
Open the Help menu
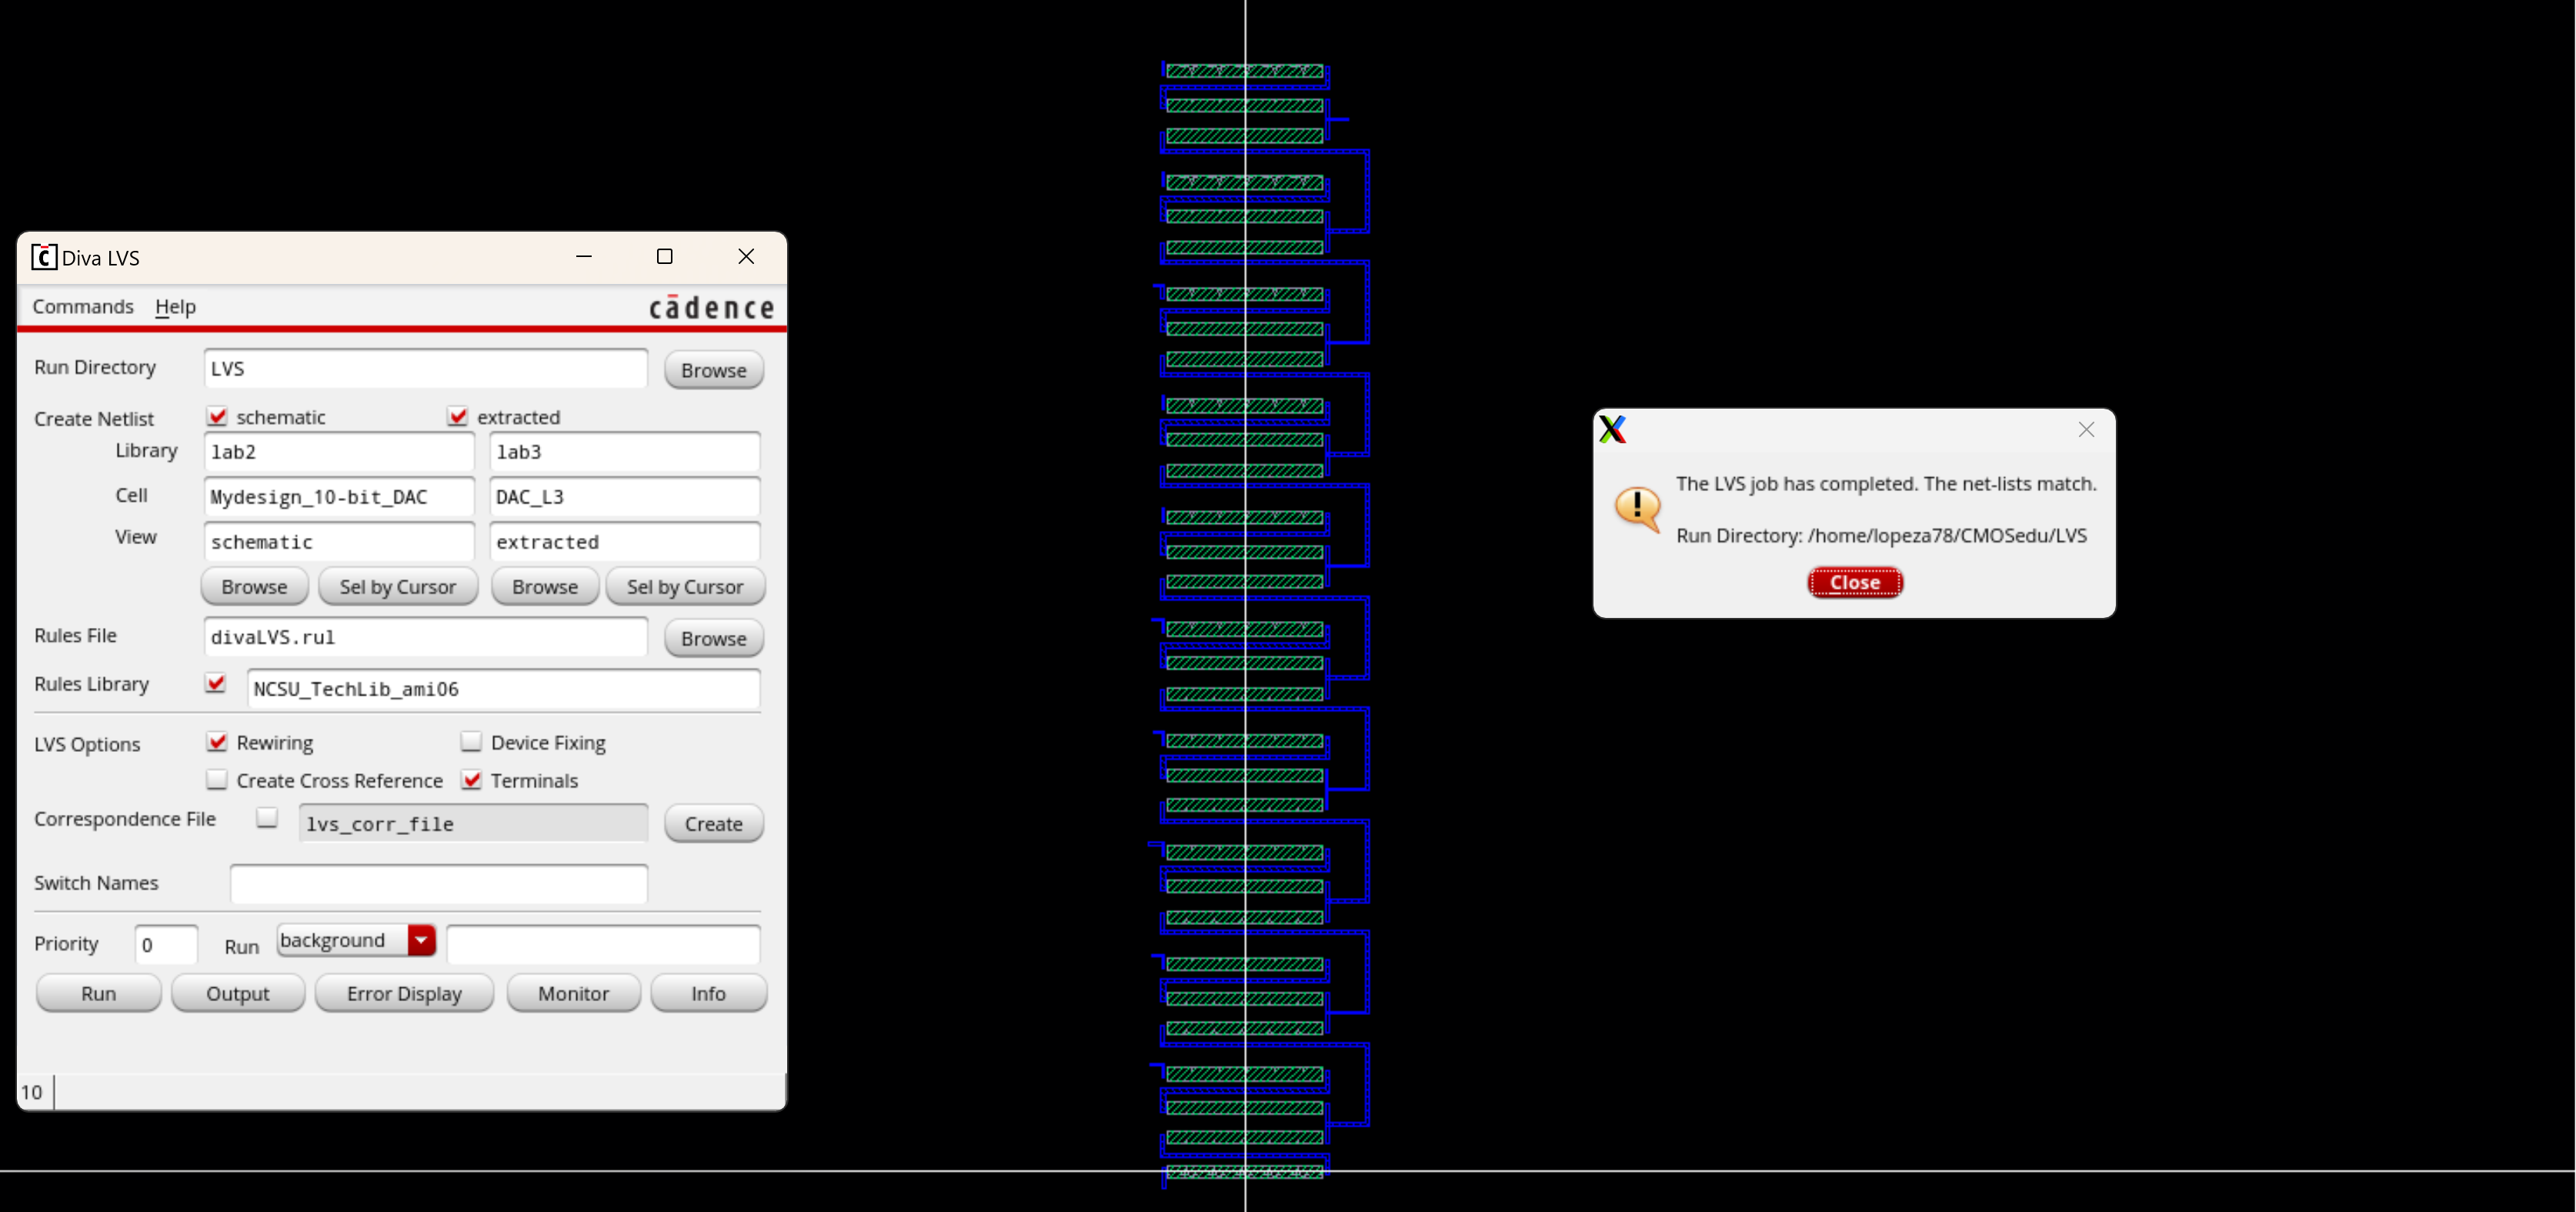click(x=175, y=307)
